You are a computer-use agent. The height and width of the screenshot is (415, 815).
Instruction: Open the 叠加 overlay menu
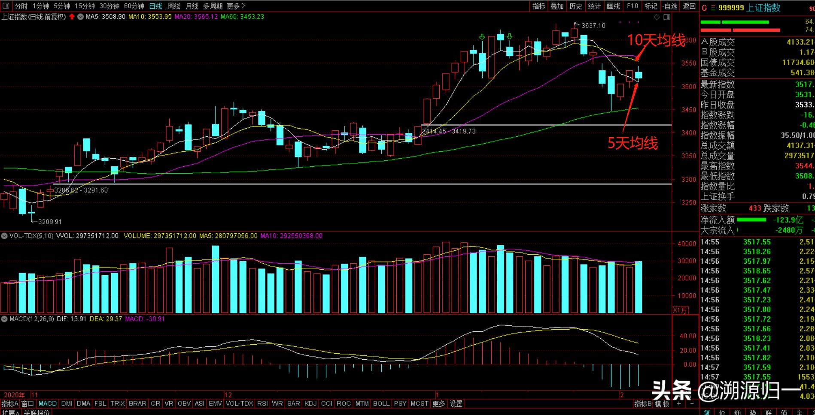tap(557, 6)
